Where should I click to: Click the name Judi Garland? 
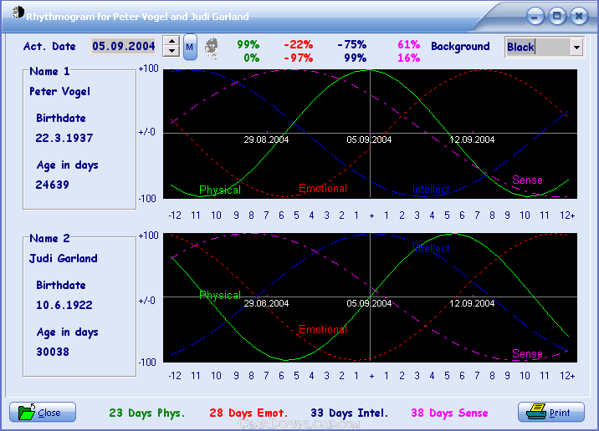pos(64,259)
